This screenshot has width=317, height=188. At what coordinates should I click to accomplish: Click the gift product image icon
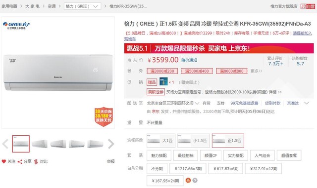pos(163,81)
